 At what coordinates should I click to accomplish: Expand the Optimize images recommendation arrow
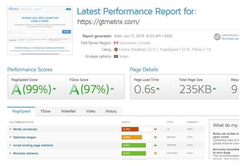(x=11, y=137)
